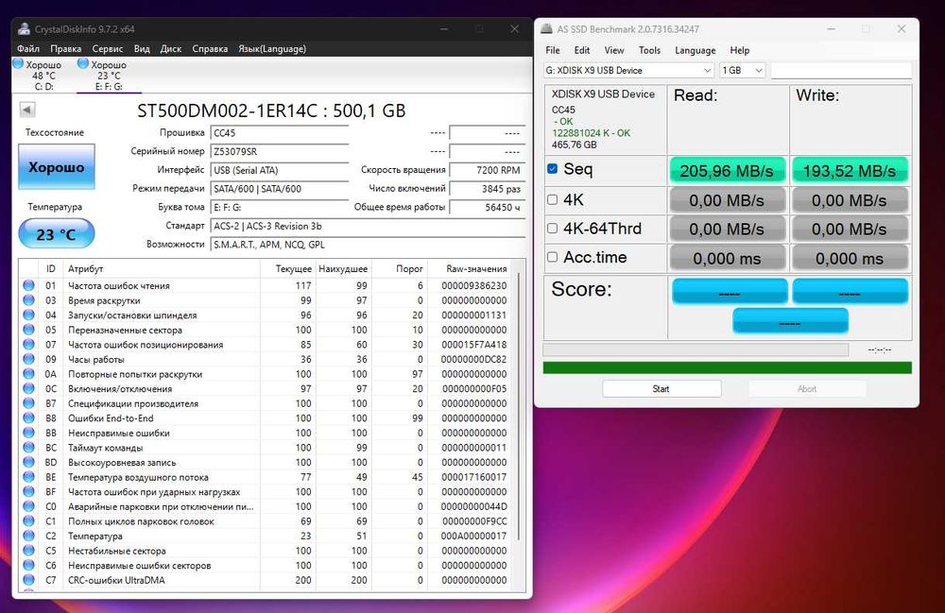Click status icon for 'Неисправимые ошибки' BB row
This screenshot has height=613, width=945.
[x=29, y=433]
